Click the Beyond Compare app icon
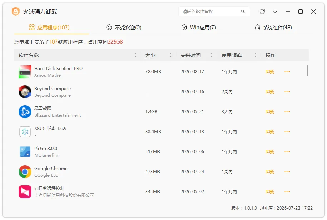This screenshot has width=327, height=220. 25,92
